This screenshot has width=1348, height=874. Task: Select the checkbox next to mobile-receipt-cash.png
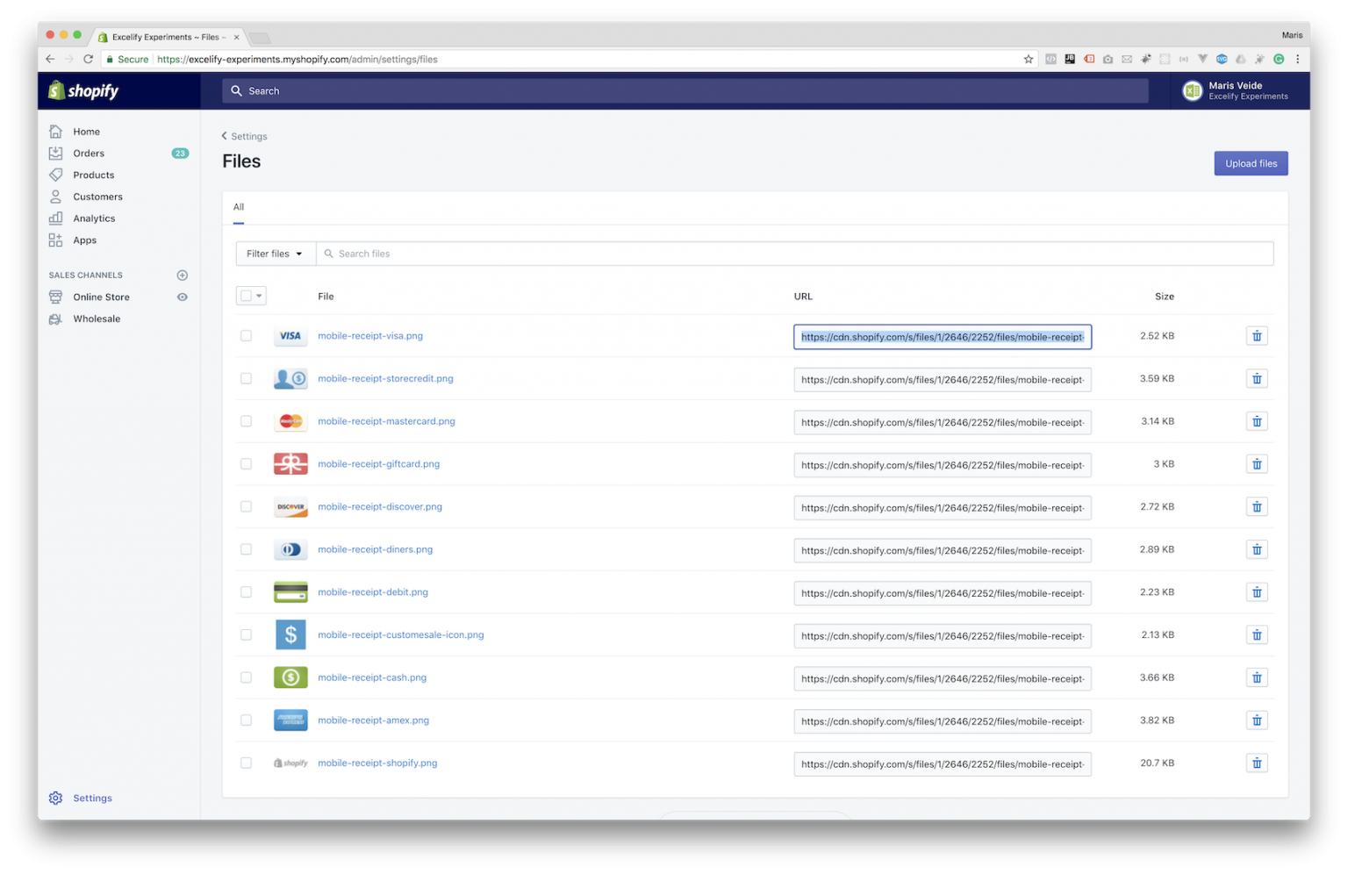click(246, 677)
